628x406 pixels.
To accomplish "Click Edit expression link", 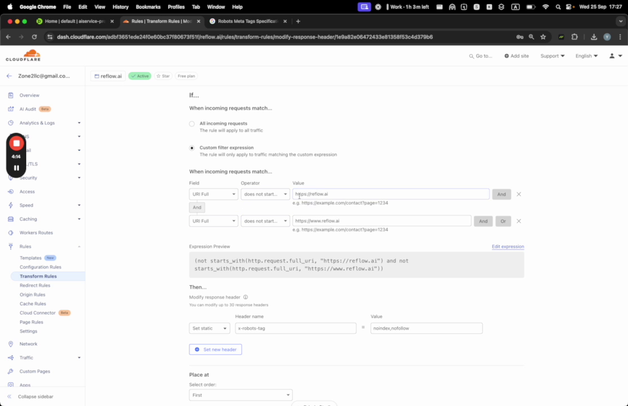I will click(x=508, y=246).
